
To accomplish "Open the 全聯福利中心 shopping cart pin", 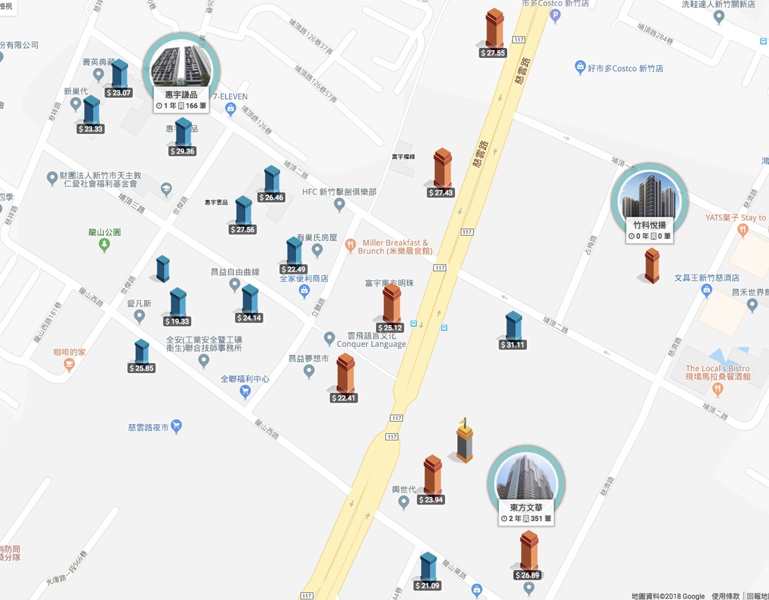I will pos(245,392).
